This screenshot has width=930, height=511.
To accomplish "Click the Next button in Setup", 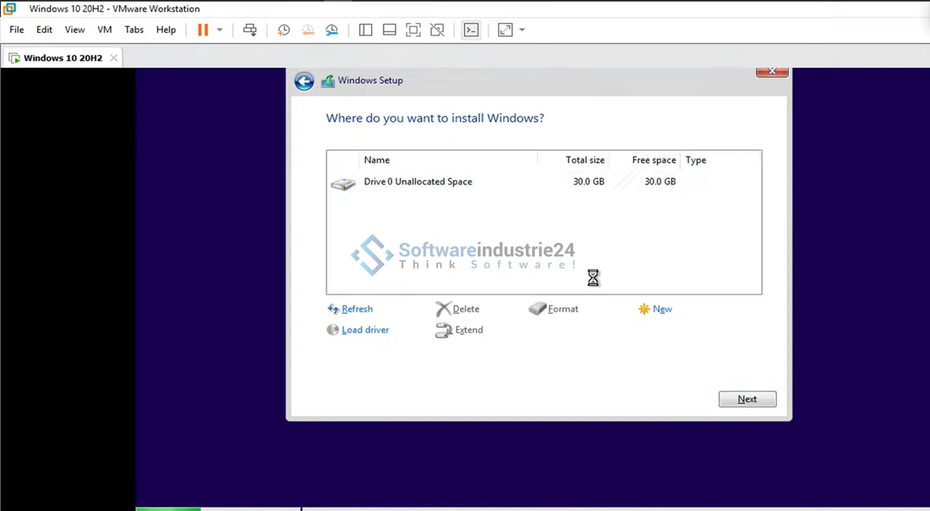I will pos(747,399).
